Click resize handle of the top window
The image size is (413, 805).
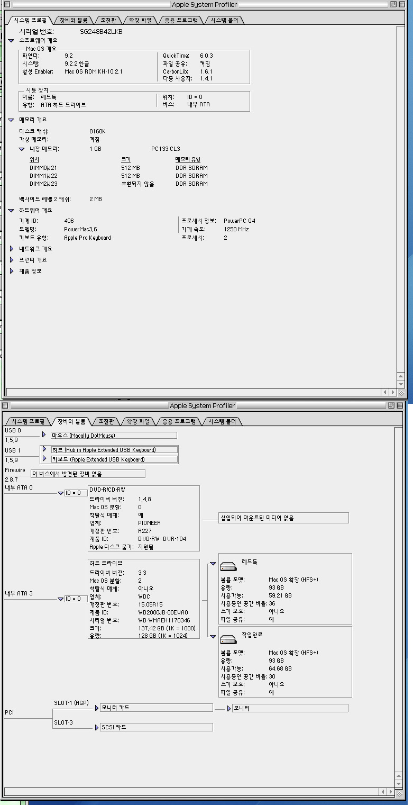401,393
